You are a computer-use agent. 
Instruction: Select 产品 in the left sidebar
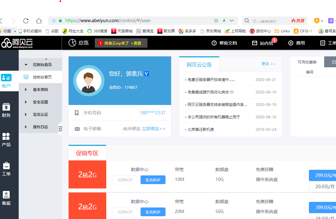pyautogui.click(x=6, y=140)
